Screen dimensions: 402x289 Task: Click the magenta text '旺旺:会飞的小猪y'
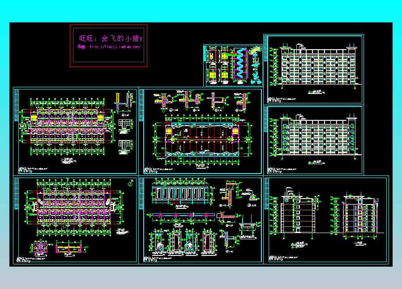[111, 38]
